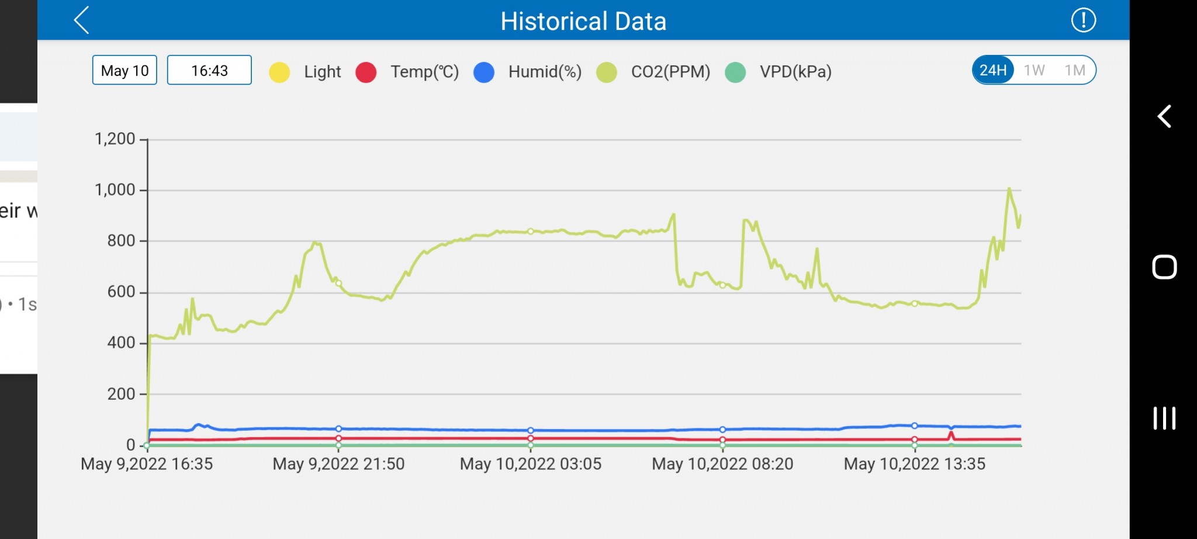Toggle the CO2(PPM) series legend
This screenshot has width=1197, height=539.
(x=670, y=72)
